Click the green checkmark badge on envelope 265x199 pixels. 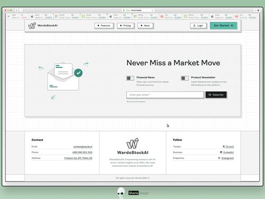tap(78, 73)
